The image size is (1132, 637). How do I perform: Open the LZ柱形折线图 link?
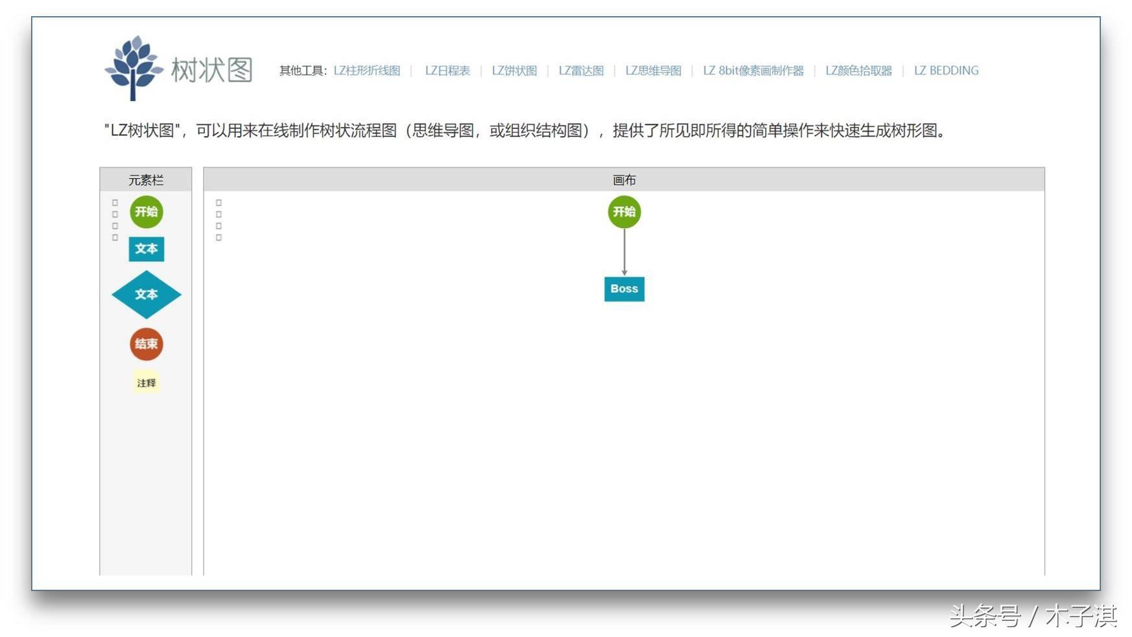pyautogui.click(x=367, y=71)
